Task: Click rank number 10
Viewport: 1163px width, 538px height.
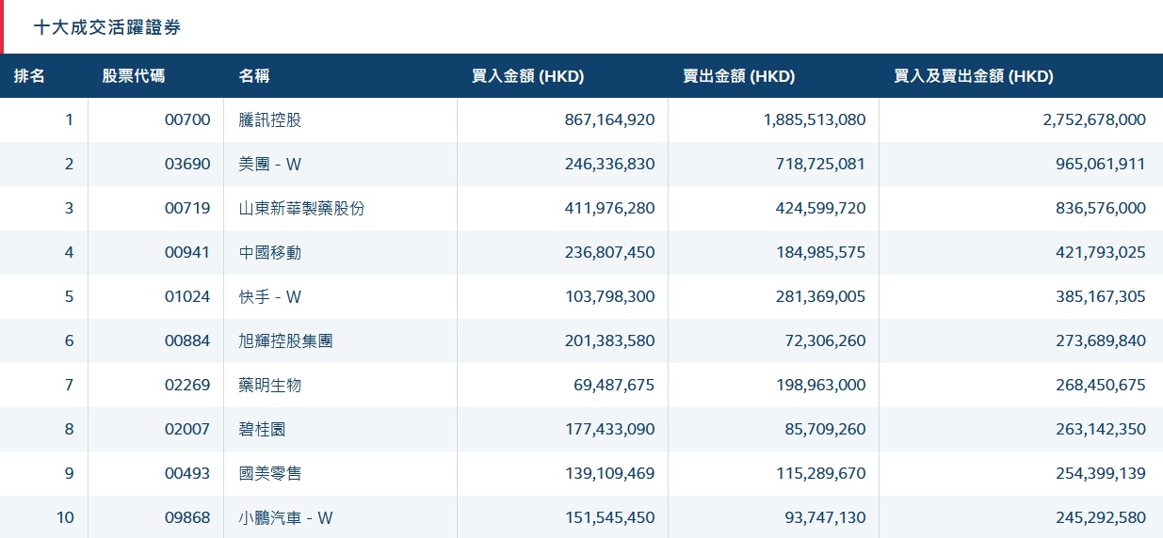Action: (65, 517)
